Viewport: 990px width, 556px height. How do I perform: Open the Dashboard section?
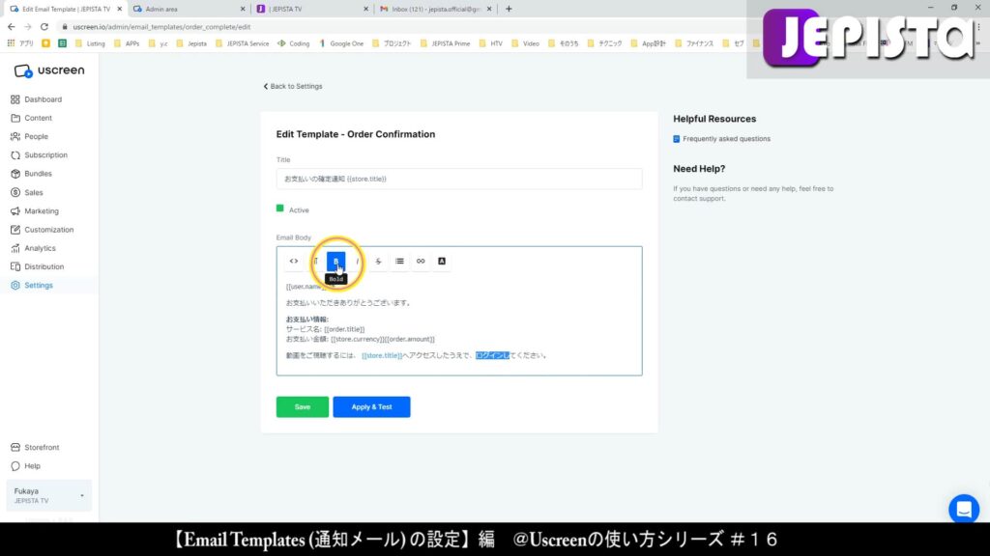click(43, 99)
